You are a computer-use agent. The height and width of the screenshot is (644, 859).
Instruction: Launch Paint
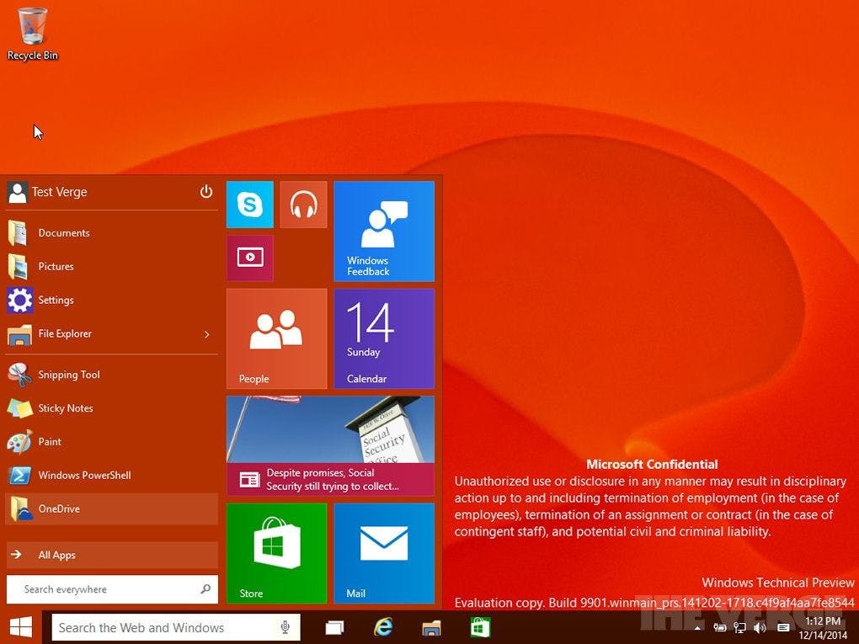tap(50, 441)
